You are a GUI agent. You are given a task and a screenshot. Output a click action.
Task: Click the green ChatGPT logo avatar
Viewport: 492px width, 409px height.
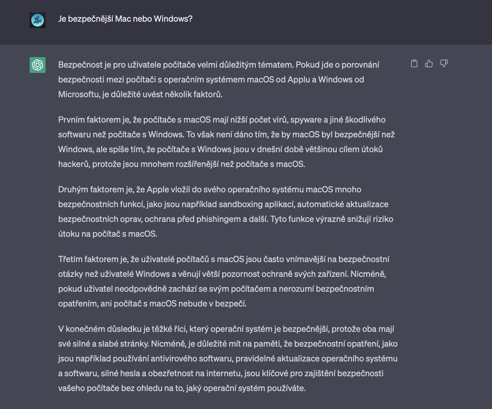(38, 65)
